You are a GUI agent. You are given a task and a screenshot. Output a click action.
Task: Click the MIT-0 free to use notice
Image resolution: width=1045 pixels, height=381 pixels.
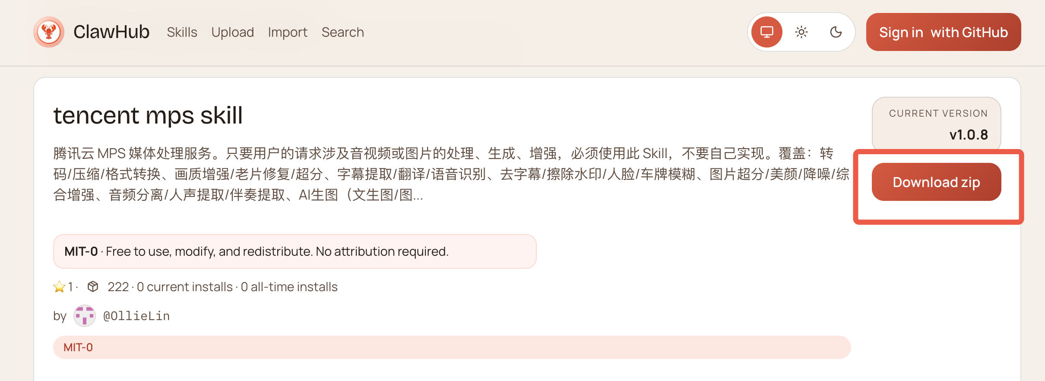point(294,251)
